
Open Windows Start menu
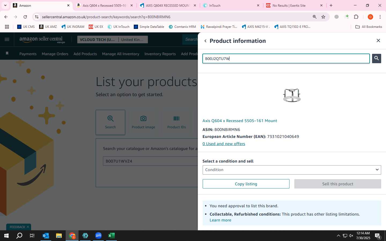(6, 236)
